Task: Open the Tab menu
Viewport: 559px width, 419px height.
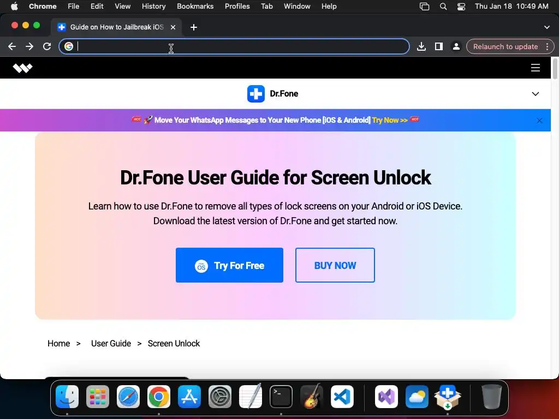Action: point(266,7)
